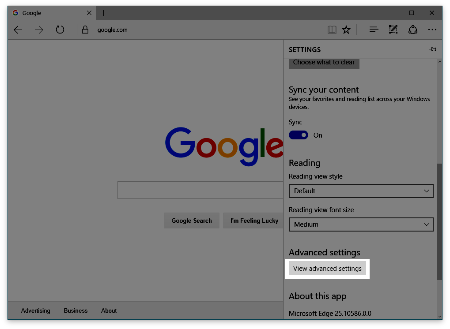Click the 'SETTINGS' pane title
The width and height of the screenshot is (450, 329).
pos(305,49)
